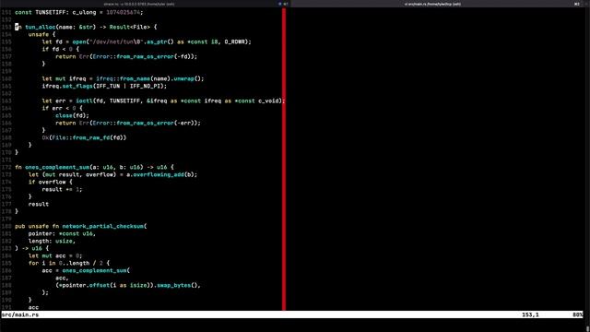Click File::from_raw_fd in the Ok expression
The height and width of the screenshot is (332, 590).
pyautogui.click(x=81, y=137)
